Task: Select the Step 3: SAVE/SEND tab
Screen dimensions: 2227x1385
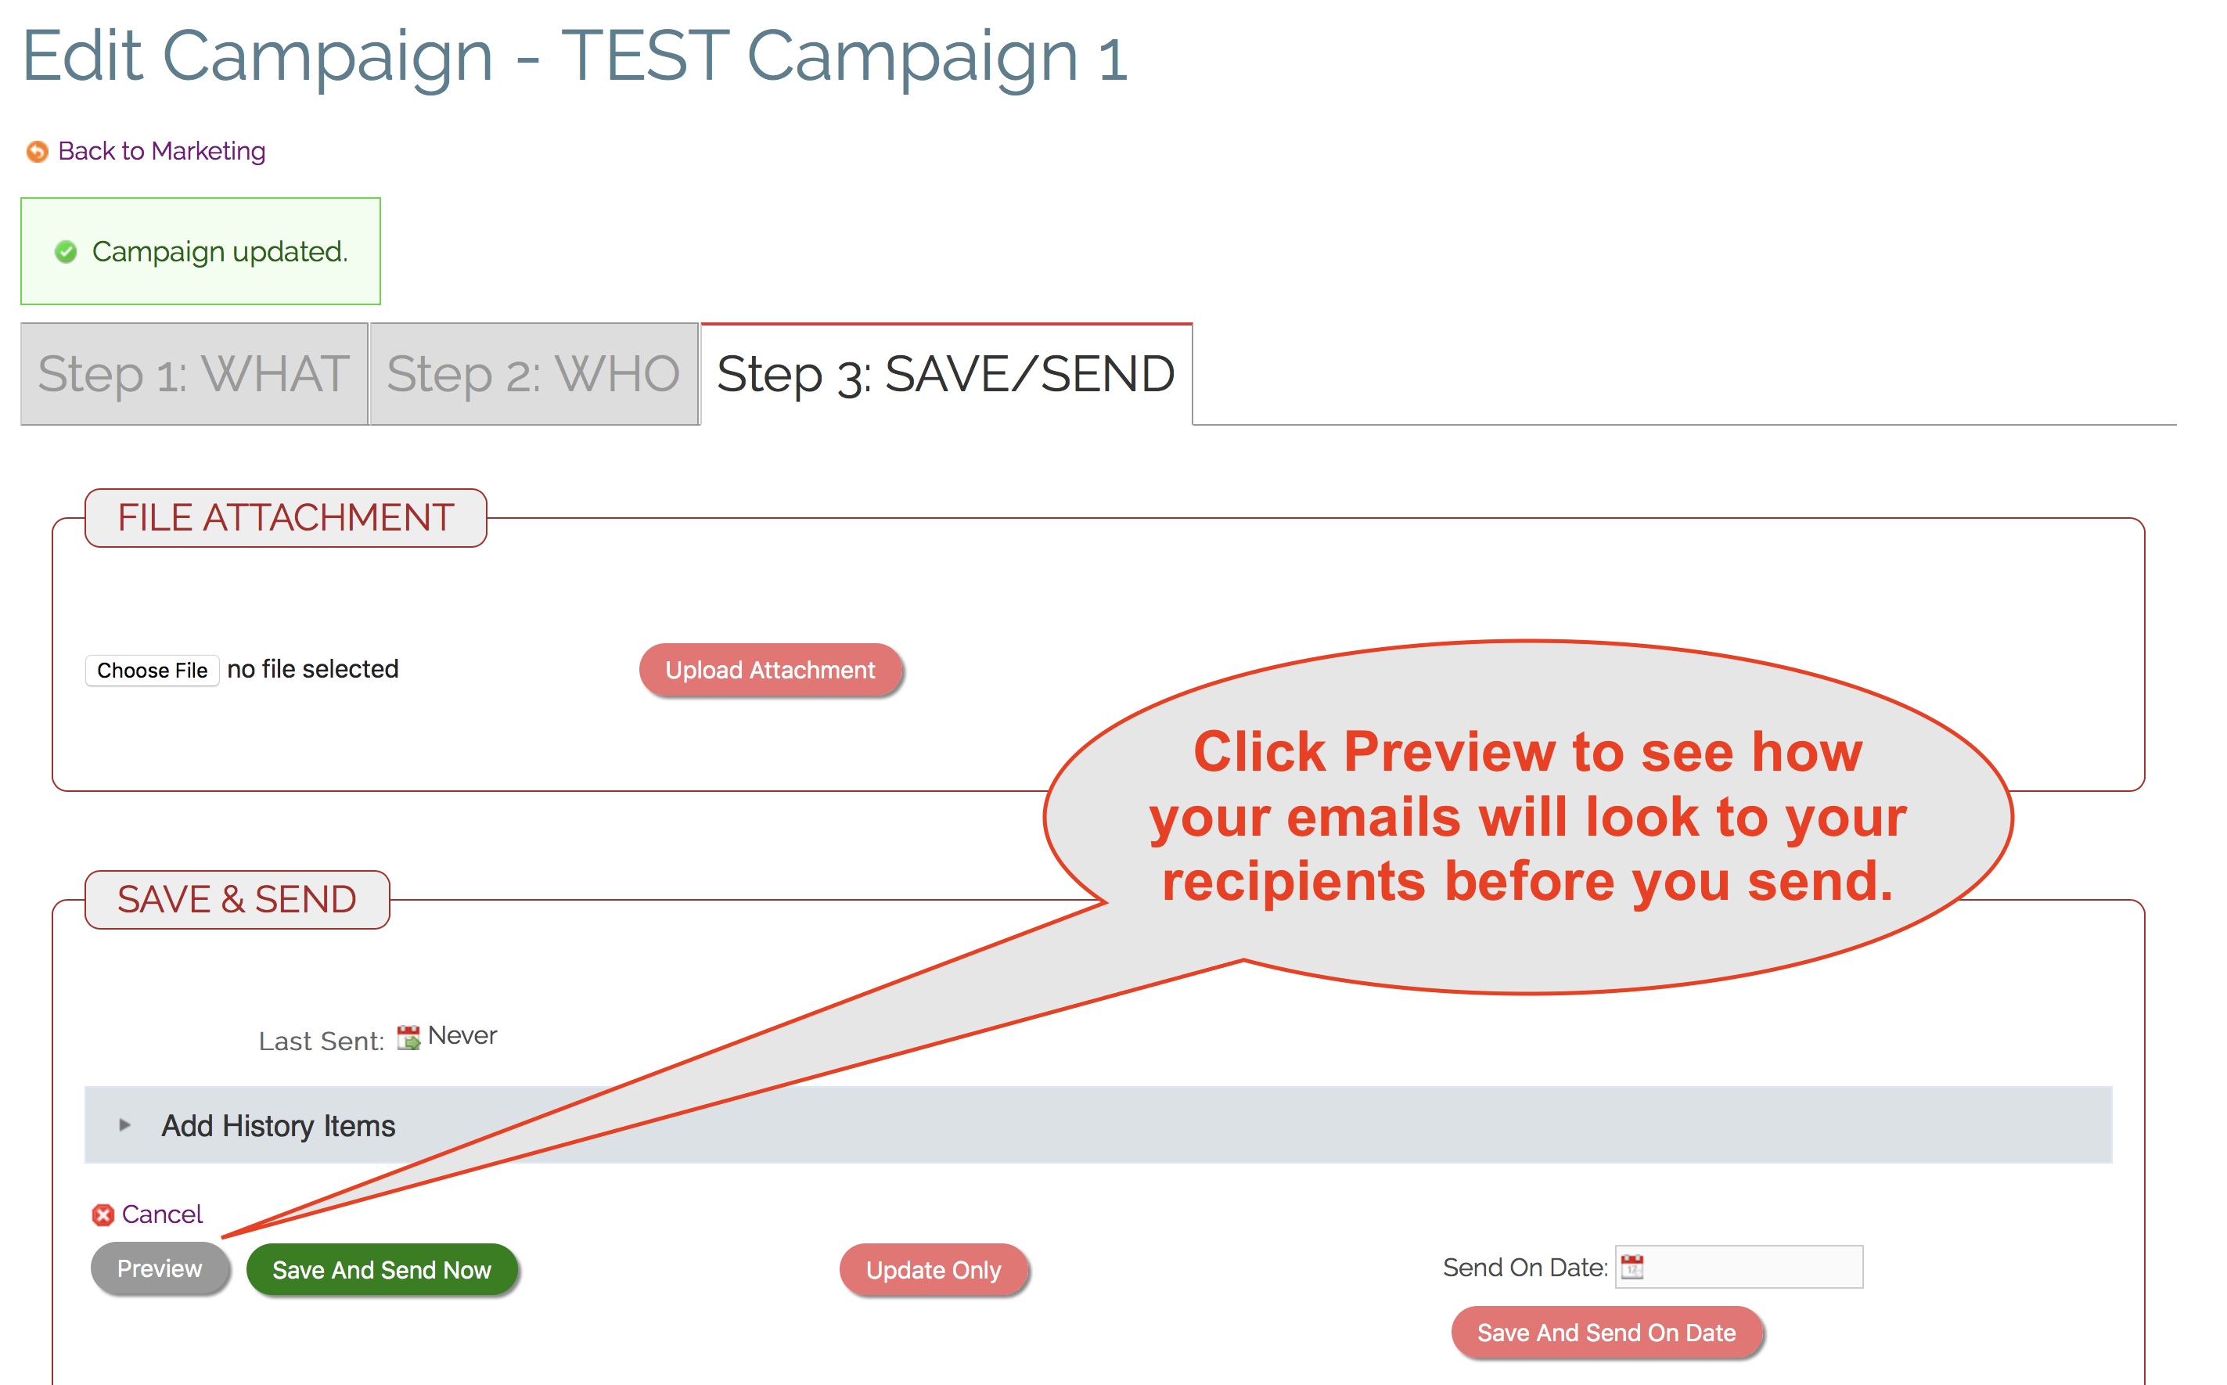Action: (x=945, y=374)
